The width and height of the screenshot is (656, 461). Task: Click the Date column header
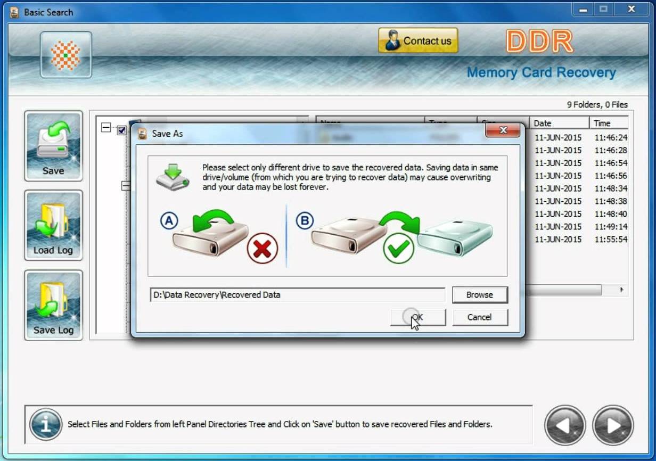[559, 123]
